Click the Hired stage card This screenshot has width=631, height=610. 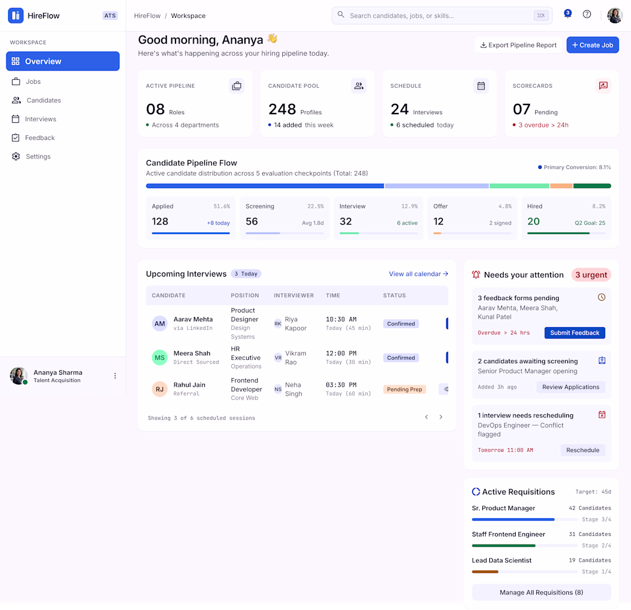click(x=566, y=218)
